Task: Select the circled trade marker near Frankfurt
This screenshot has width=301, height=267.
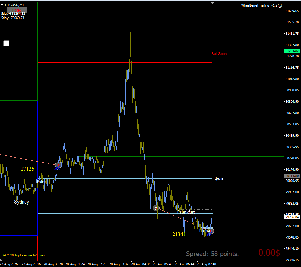Action: [x=156, y=208]
